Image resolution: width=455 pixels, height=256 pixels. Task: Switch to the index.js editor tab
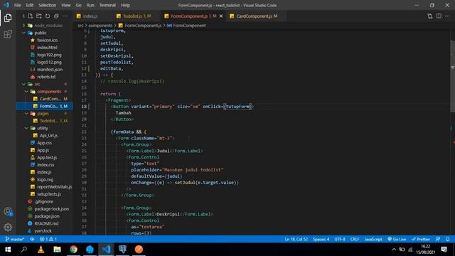coord(90,16)
